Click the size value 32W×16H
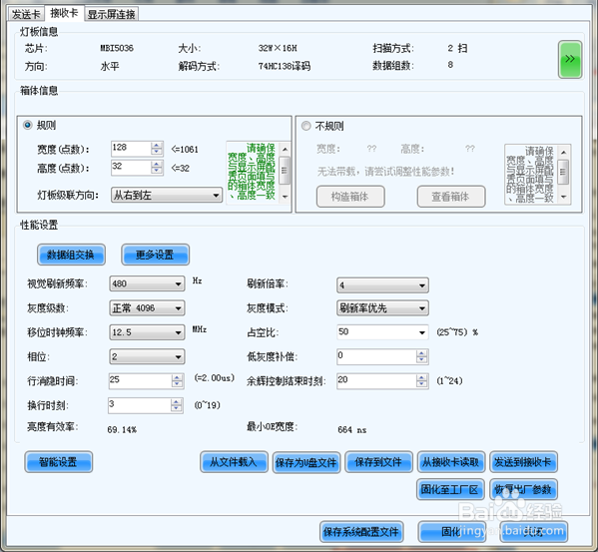 (278, 48)
